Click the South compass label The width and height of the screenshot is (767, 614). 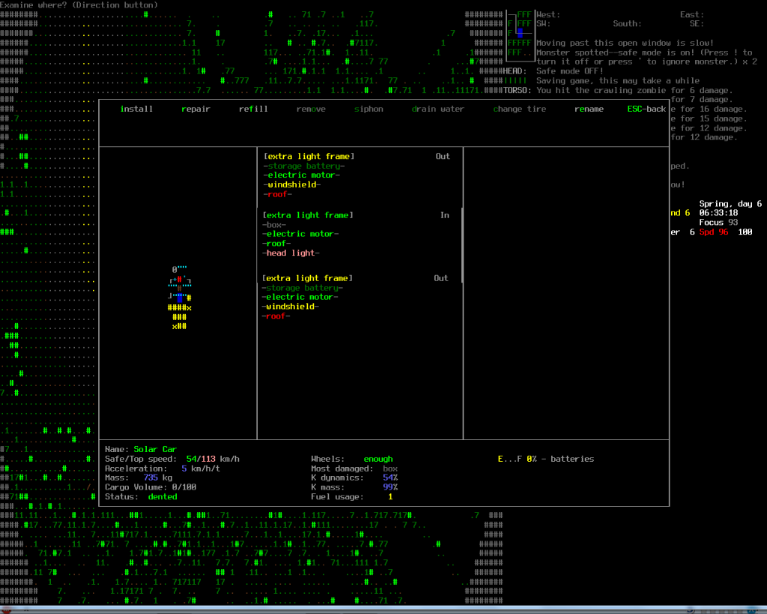point(627,23)
